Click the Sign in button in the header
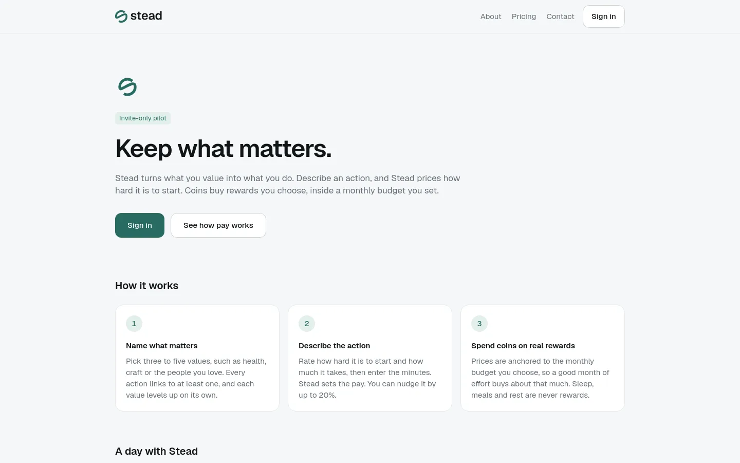This screenshot has width=740, height=463. coord(604,16)
